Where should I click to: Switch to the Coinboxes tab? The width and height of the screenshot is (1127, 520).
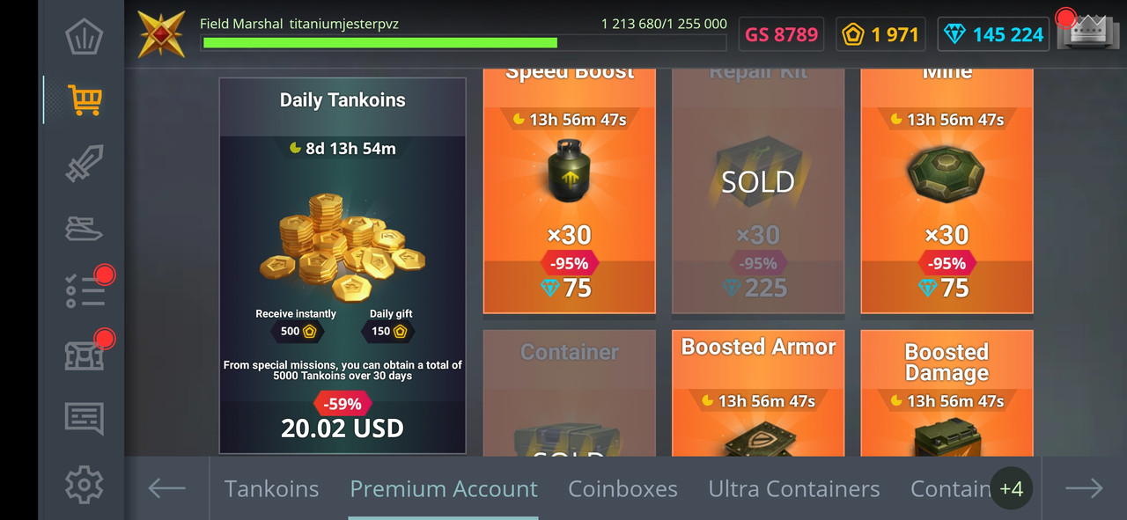coord(622,488)
